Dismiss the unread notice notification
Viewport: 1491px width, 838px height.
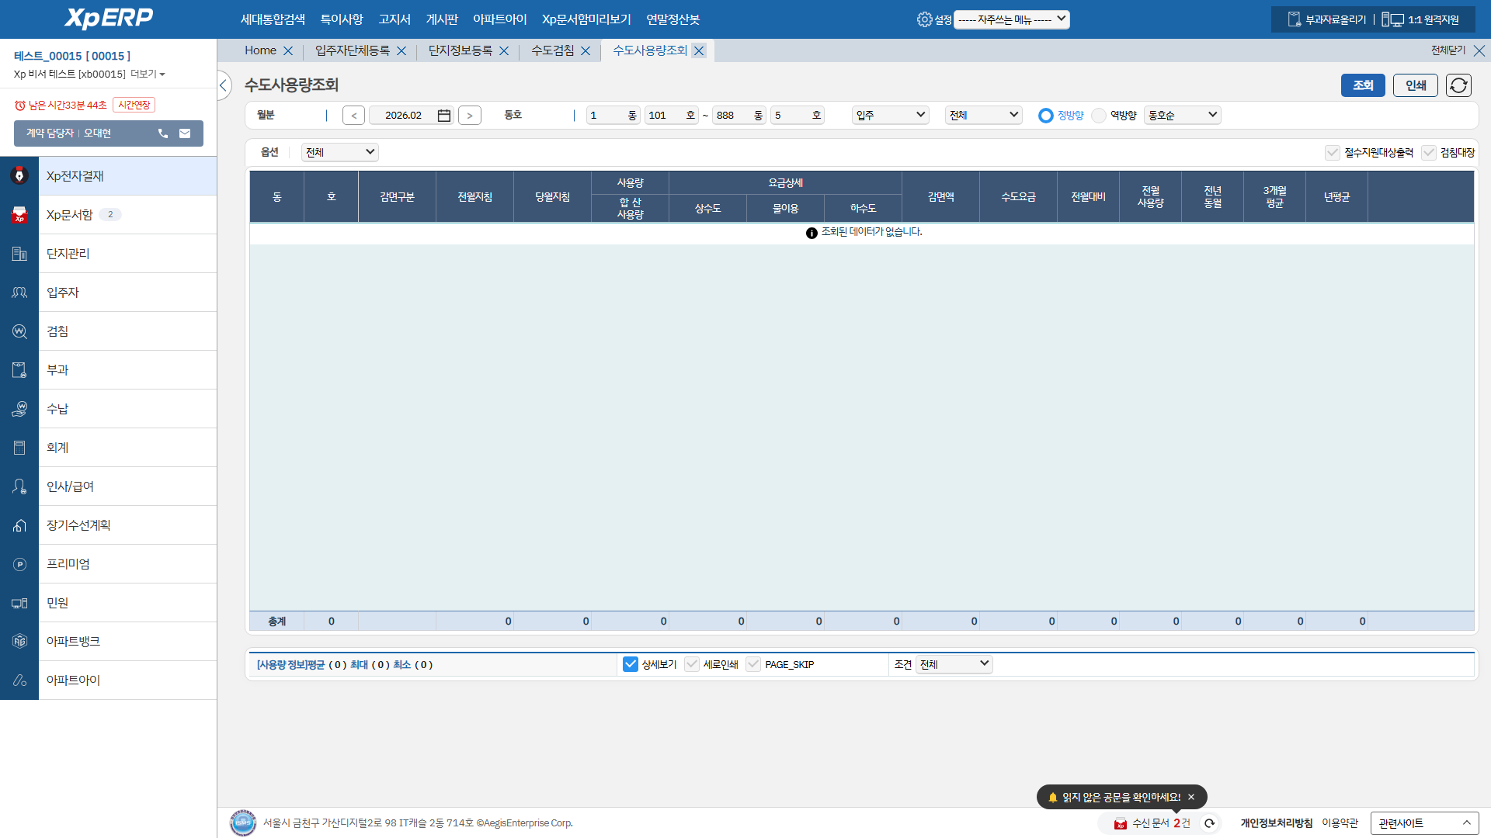click(x=1191, y=797)
